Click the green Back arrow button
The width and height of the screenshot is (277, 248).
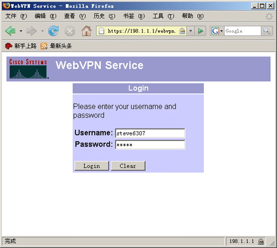(x=11, y=31)
